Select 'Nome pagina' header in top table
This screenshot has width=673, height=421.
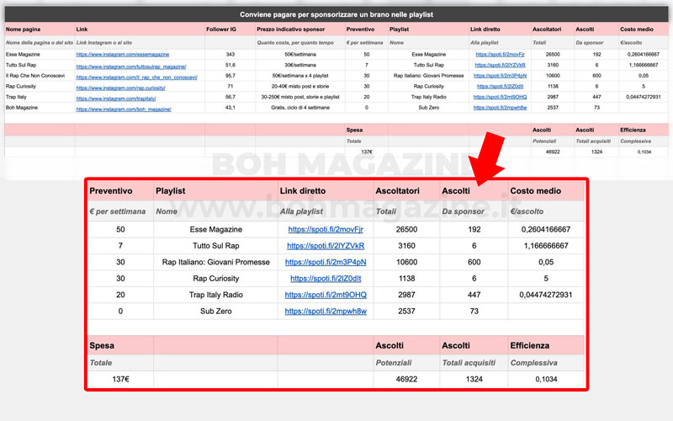click(x=24, y=29)
